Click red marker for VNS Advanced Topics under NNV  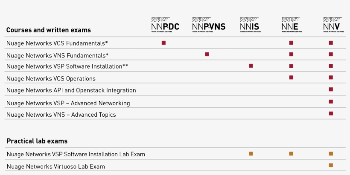click(x=331, y=113)
